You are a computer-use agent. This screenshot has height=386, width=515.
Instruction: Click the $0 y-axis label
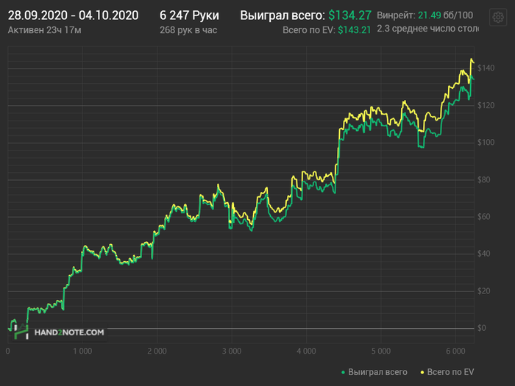[x=481, y=328]
